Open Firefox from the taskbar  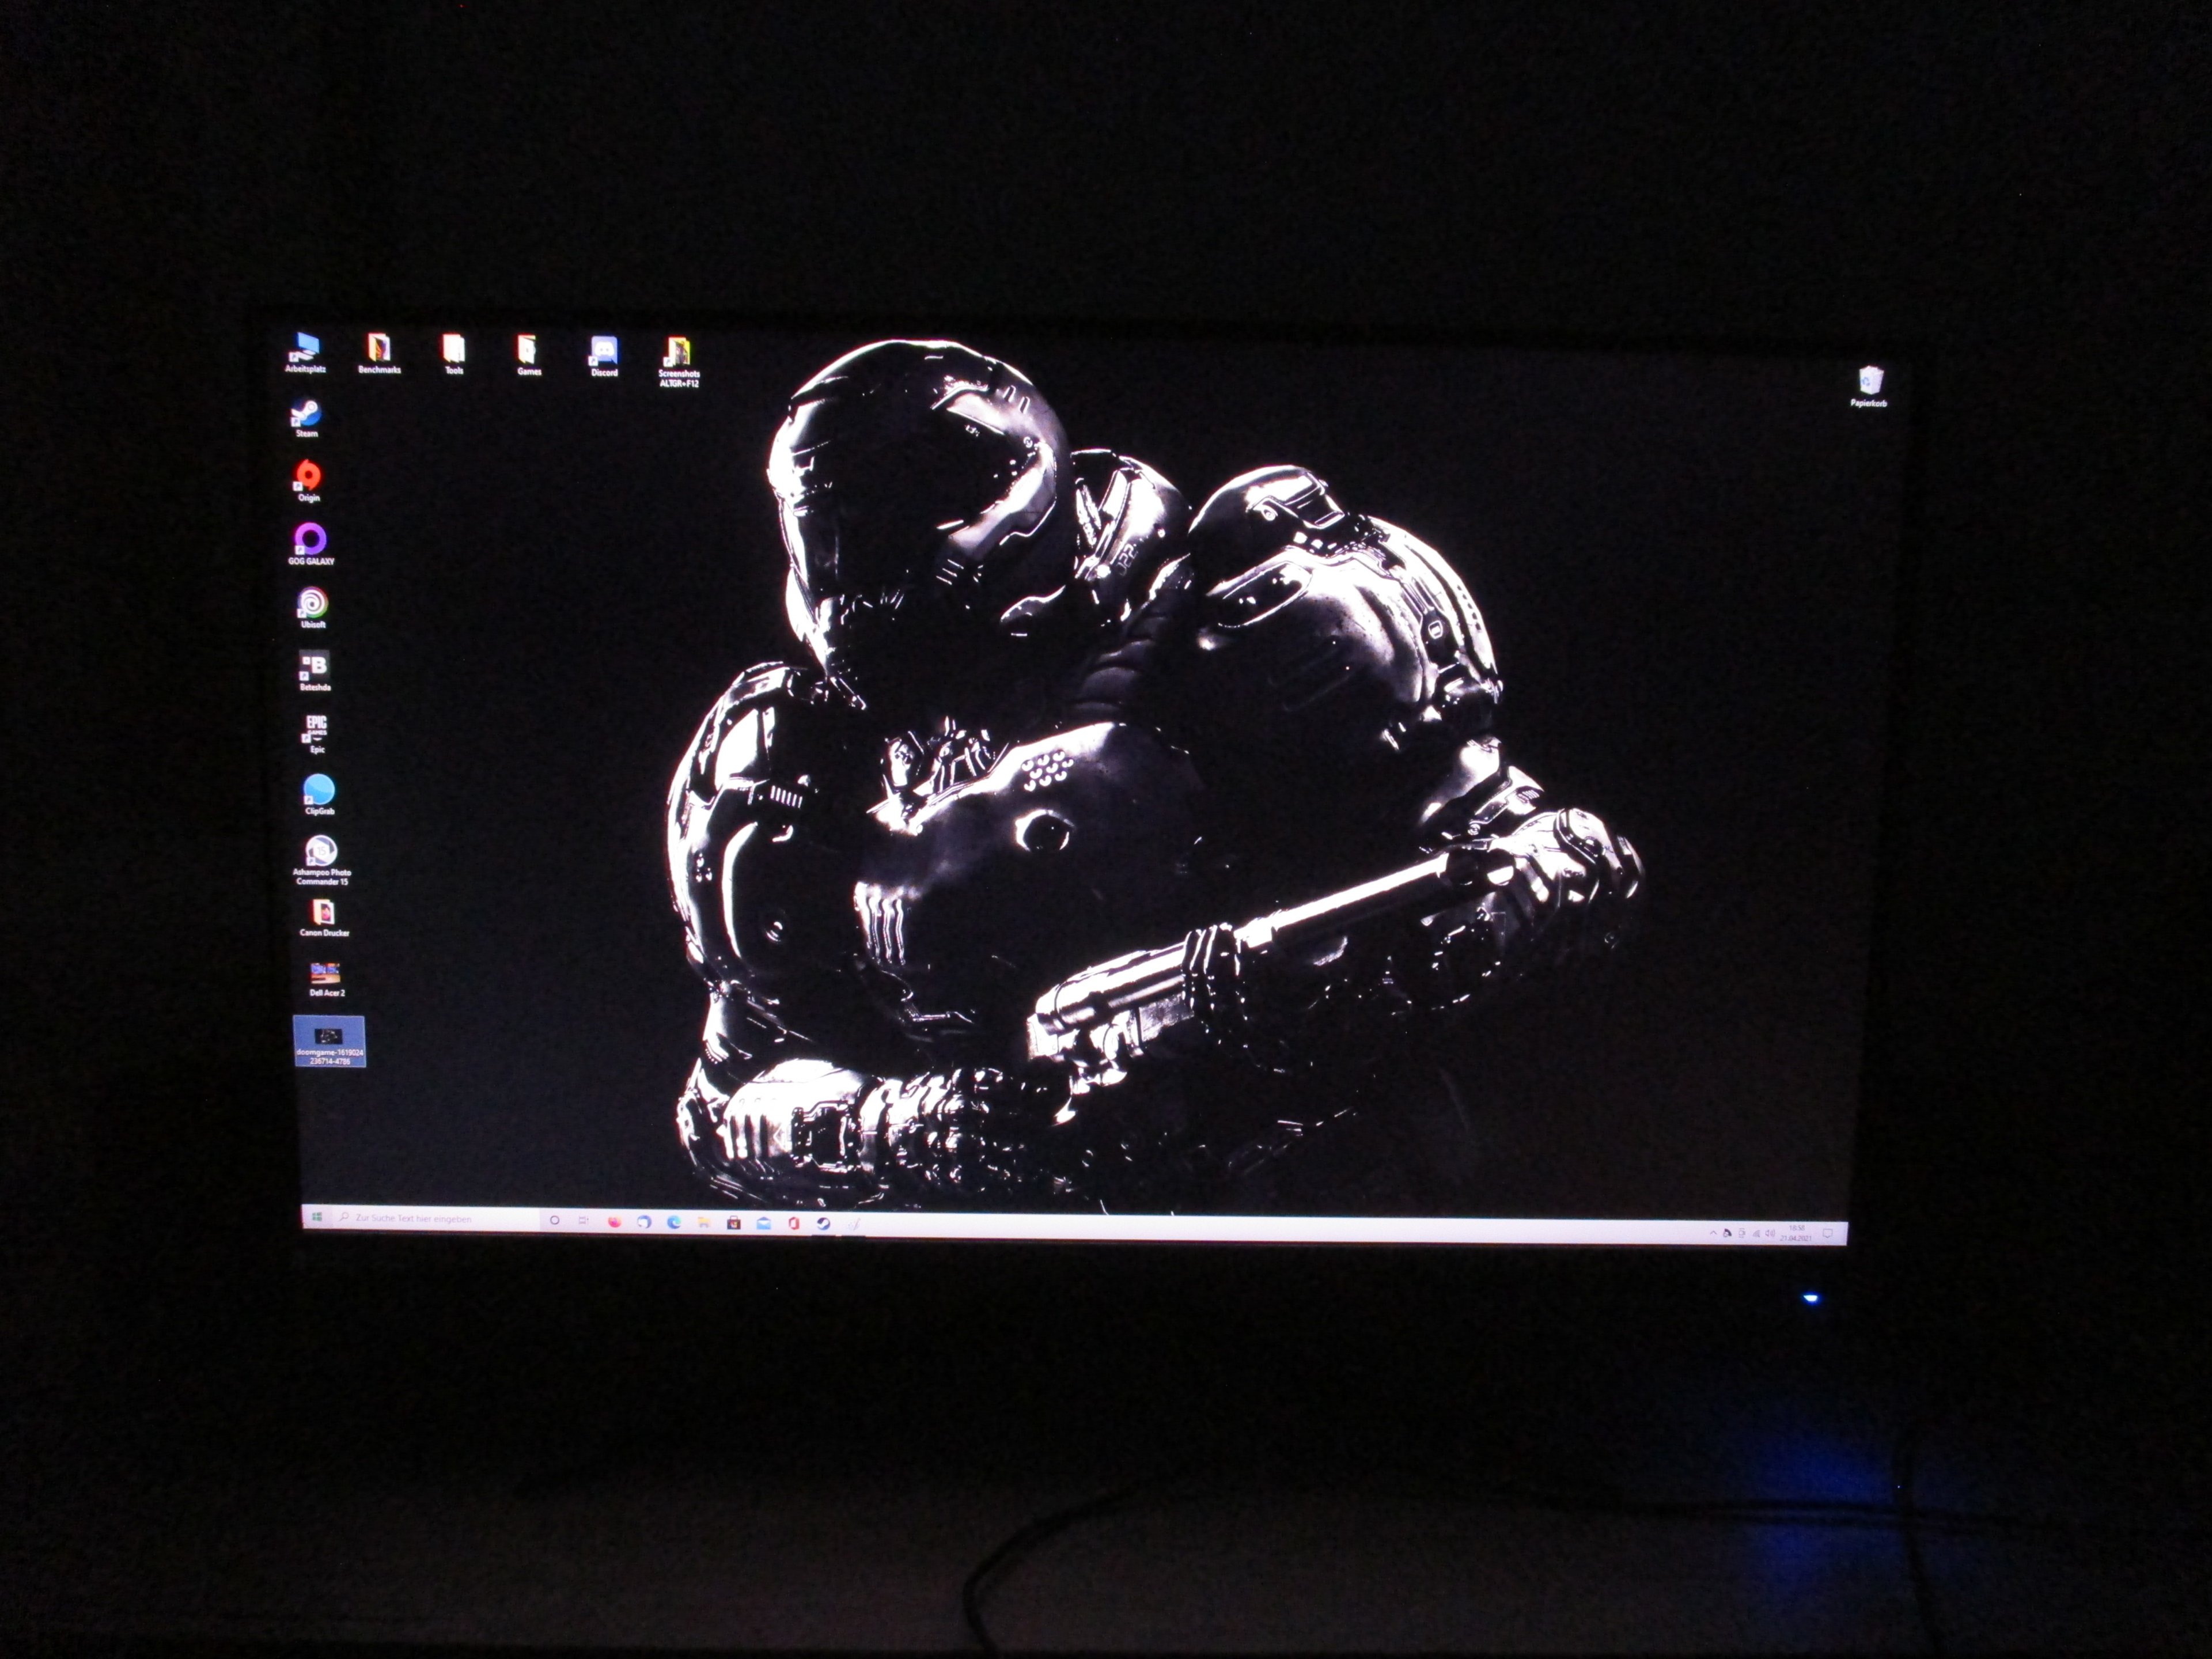tap(614, 1222)
